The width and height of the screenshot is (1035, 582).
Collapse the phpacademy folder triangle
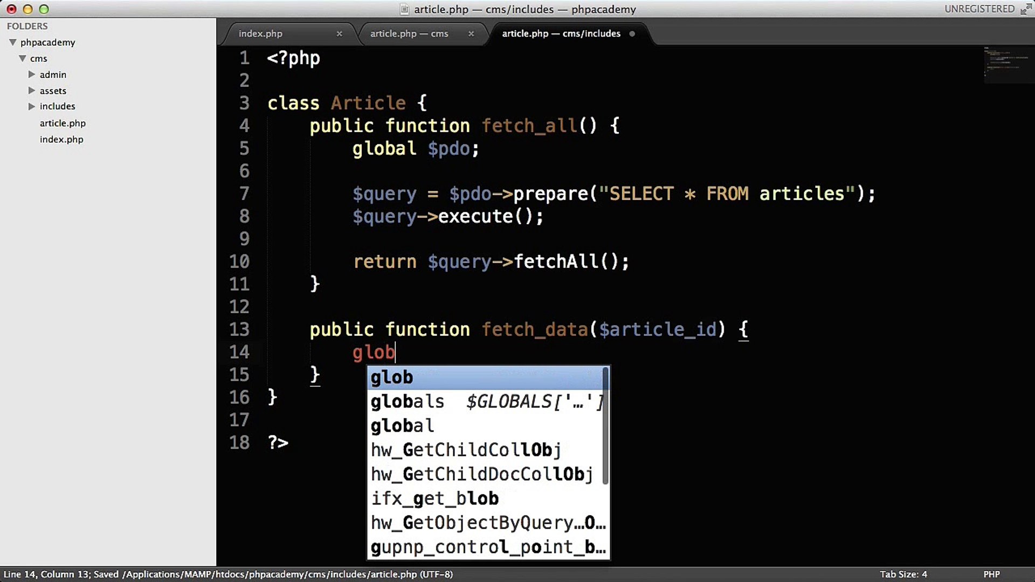click(12, 42)
